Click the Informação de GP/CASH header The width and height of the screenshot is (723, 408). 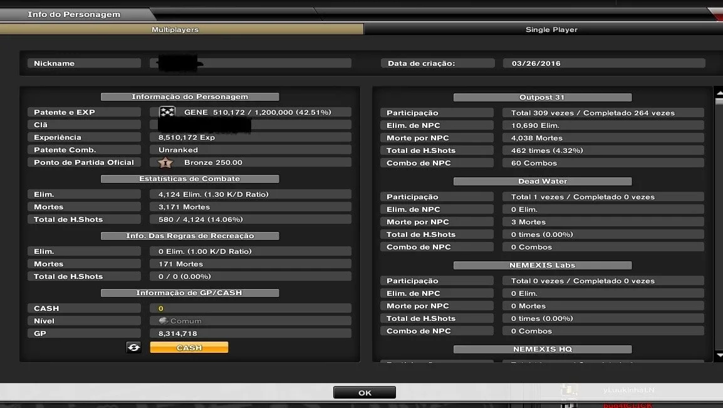tap(190, 293)
